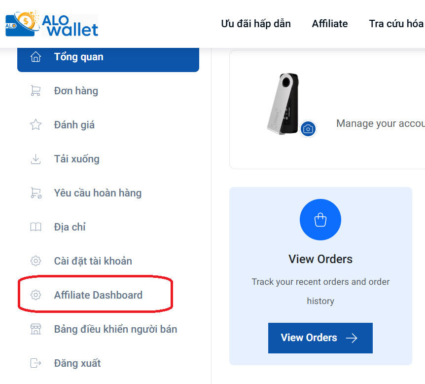
Task: Open the Ưu đãi hấp dẫn menu
Action: (x=256, y=24)
